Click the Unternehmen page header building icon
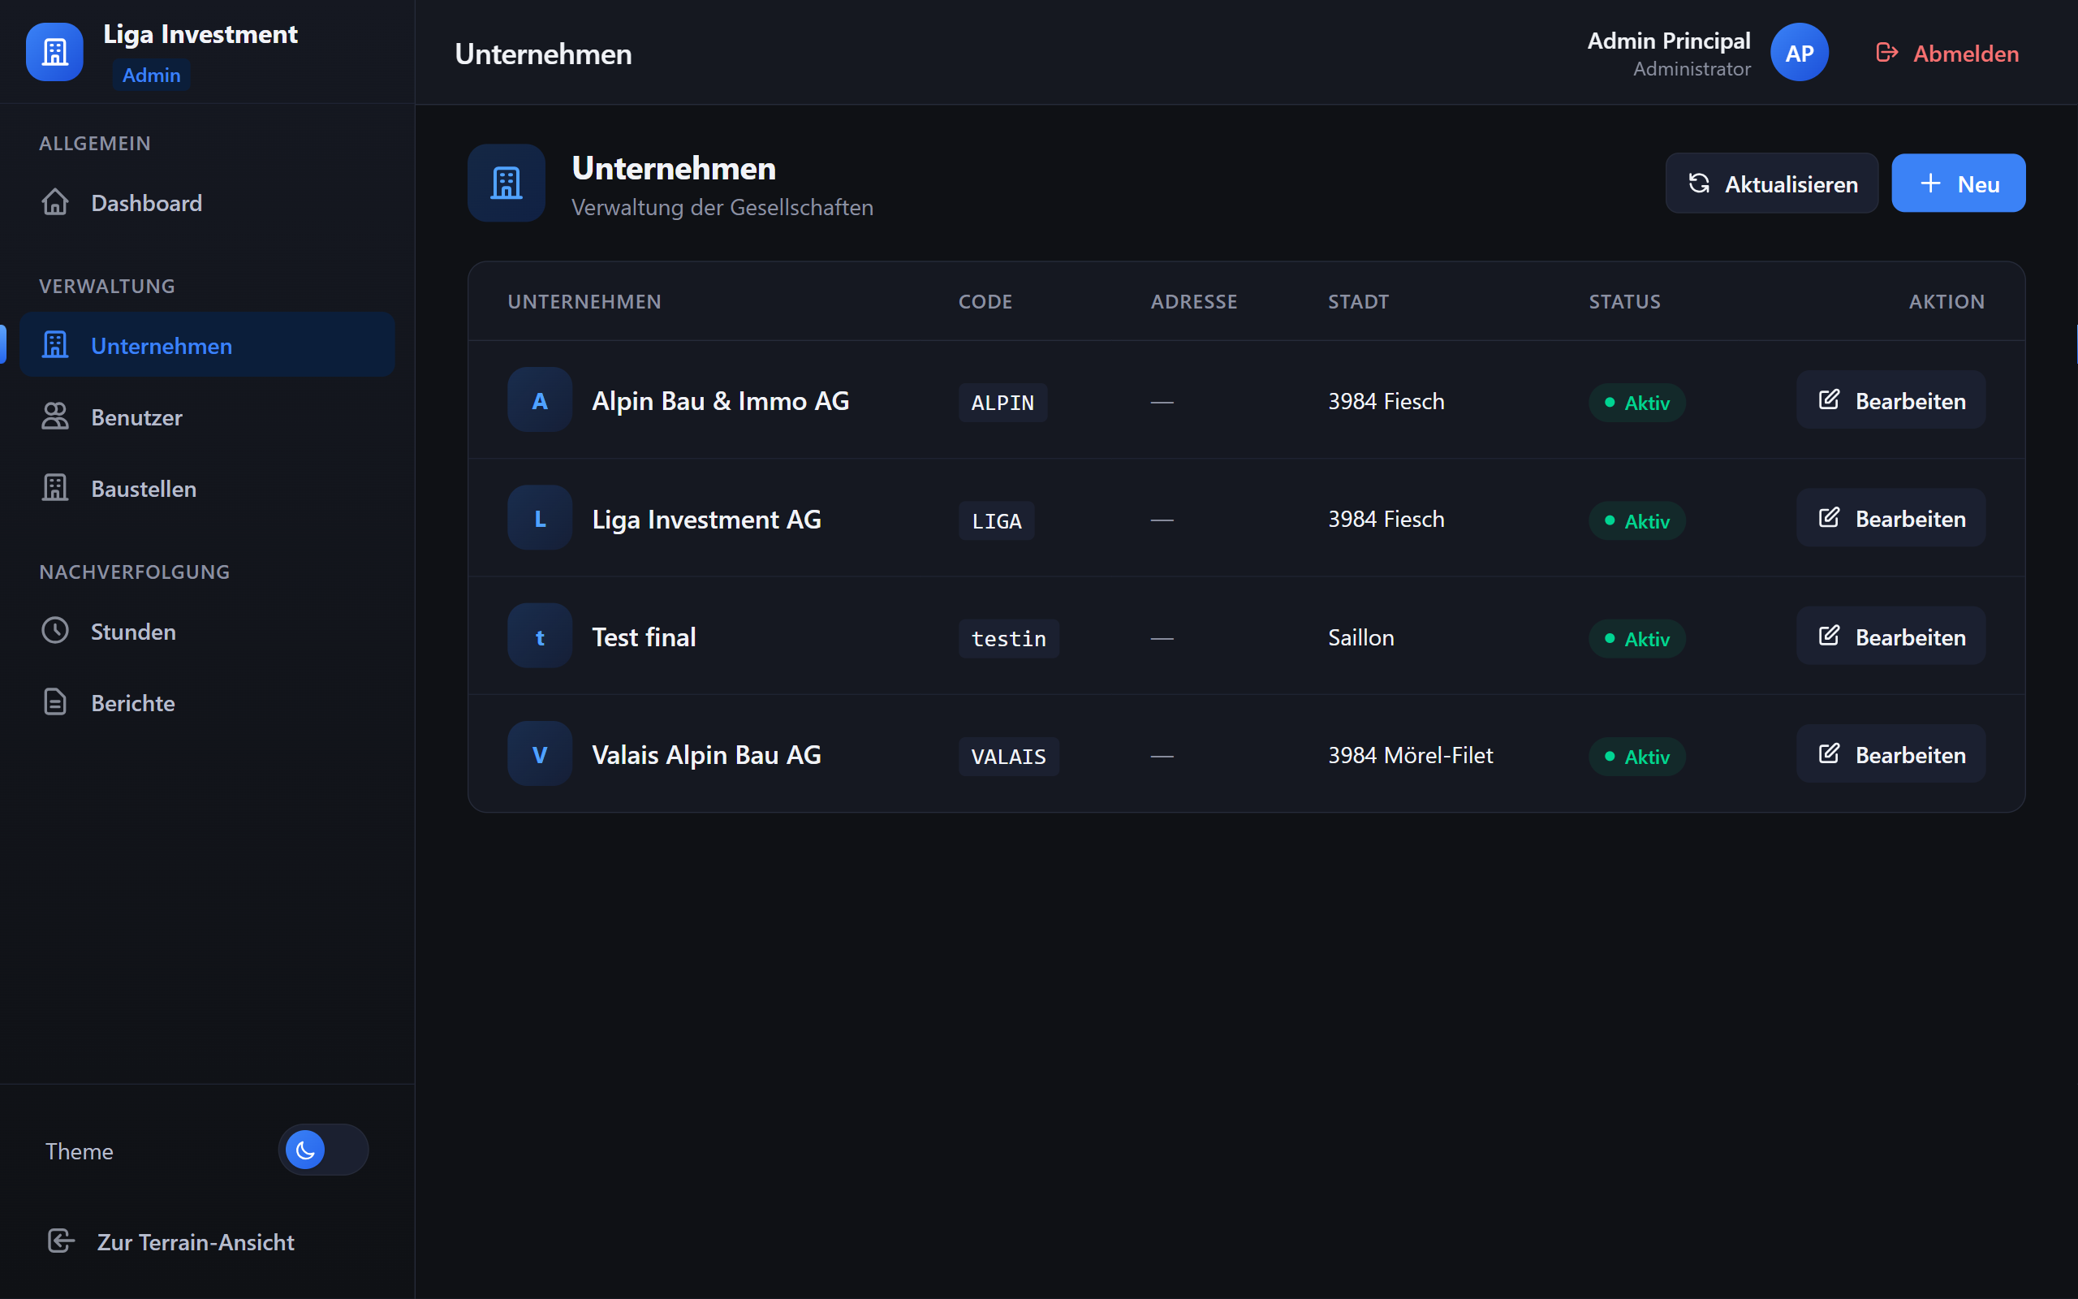This screenshot has height=1299, width=2078. coord(506,183)
